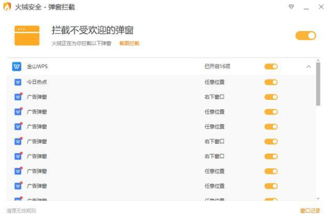Click the last fully visible 广告弹窗 icon
The width and height of the screenshot is (329, 216).
coord(18,186)
